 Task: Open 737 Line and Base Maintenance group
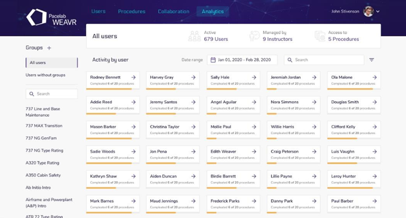43,112
